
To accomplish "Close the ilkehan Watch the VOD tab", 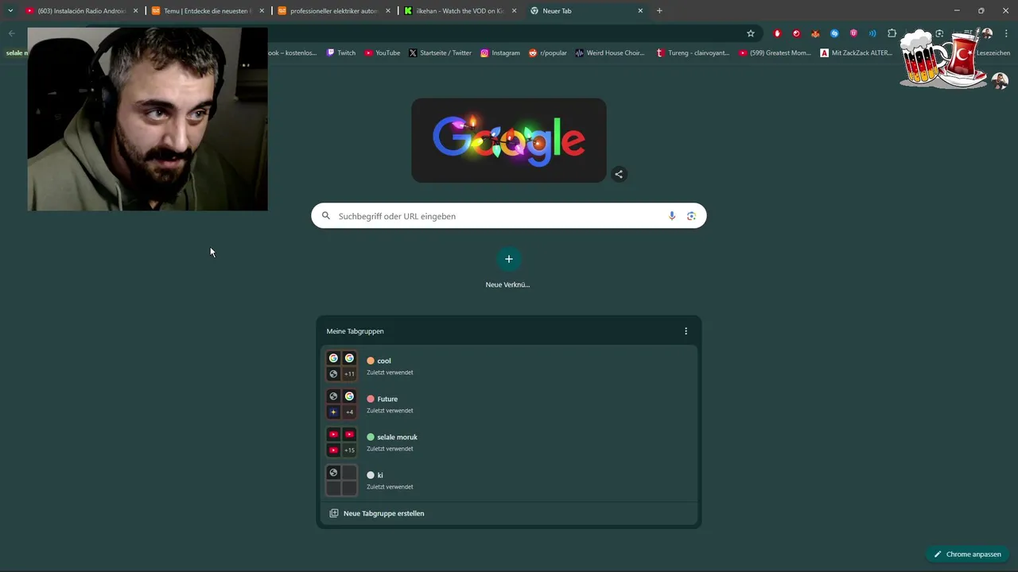I will pyautogui.click(x=514, y=11).
